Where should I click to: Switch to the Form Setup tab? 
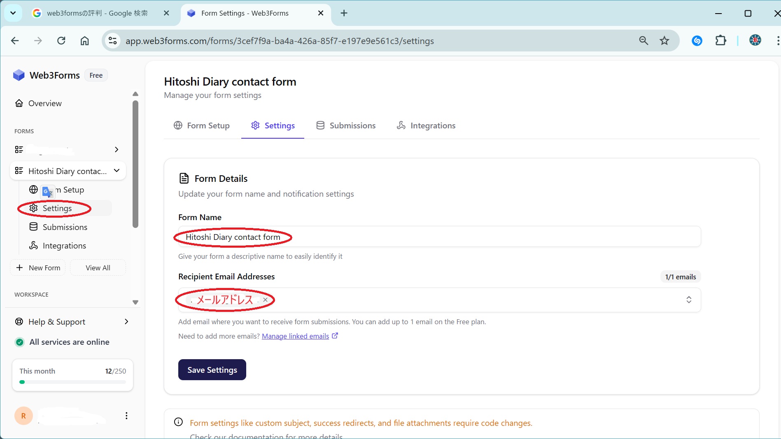pos(202,125)
